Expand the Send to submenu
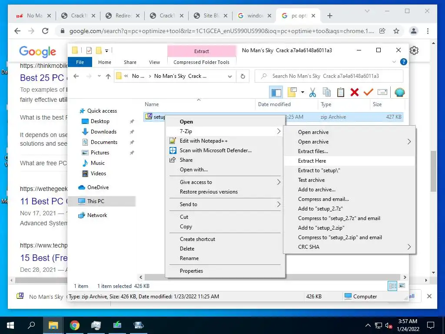 [x=225, y=204]
